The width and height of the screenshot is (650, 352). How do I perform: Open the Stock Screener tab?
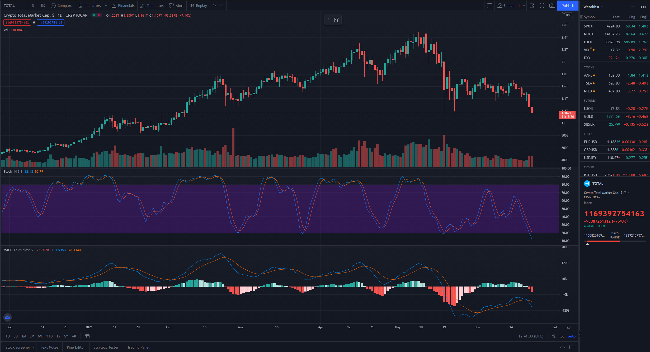coord(18,347)
